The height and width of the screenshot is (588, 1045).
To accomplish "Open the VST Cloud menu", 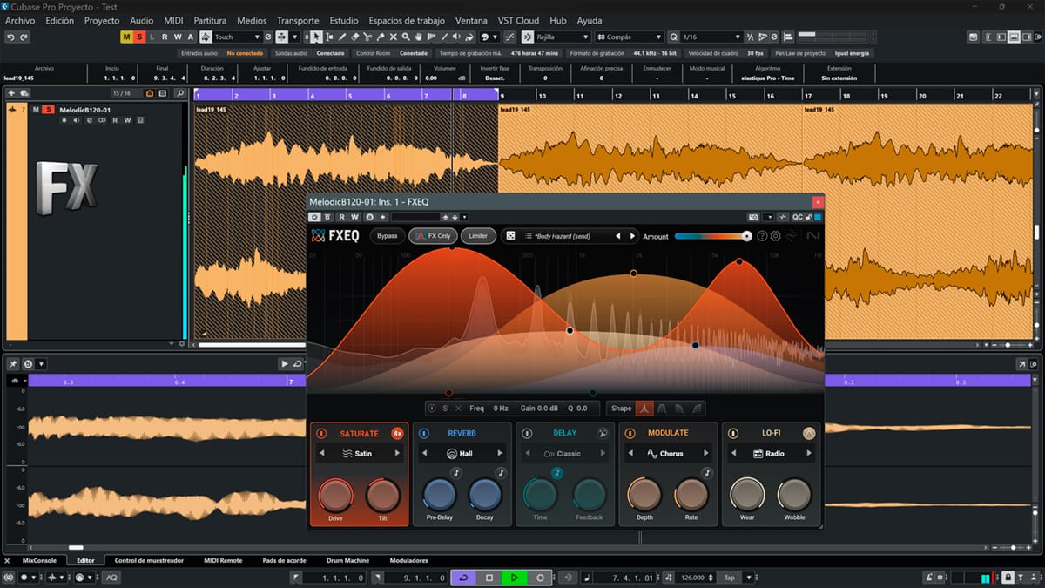I will pyautogui.click(x=518, y=20).
